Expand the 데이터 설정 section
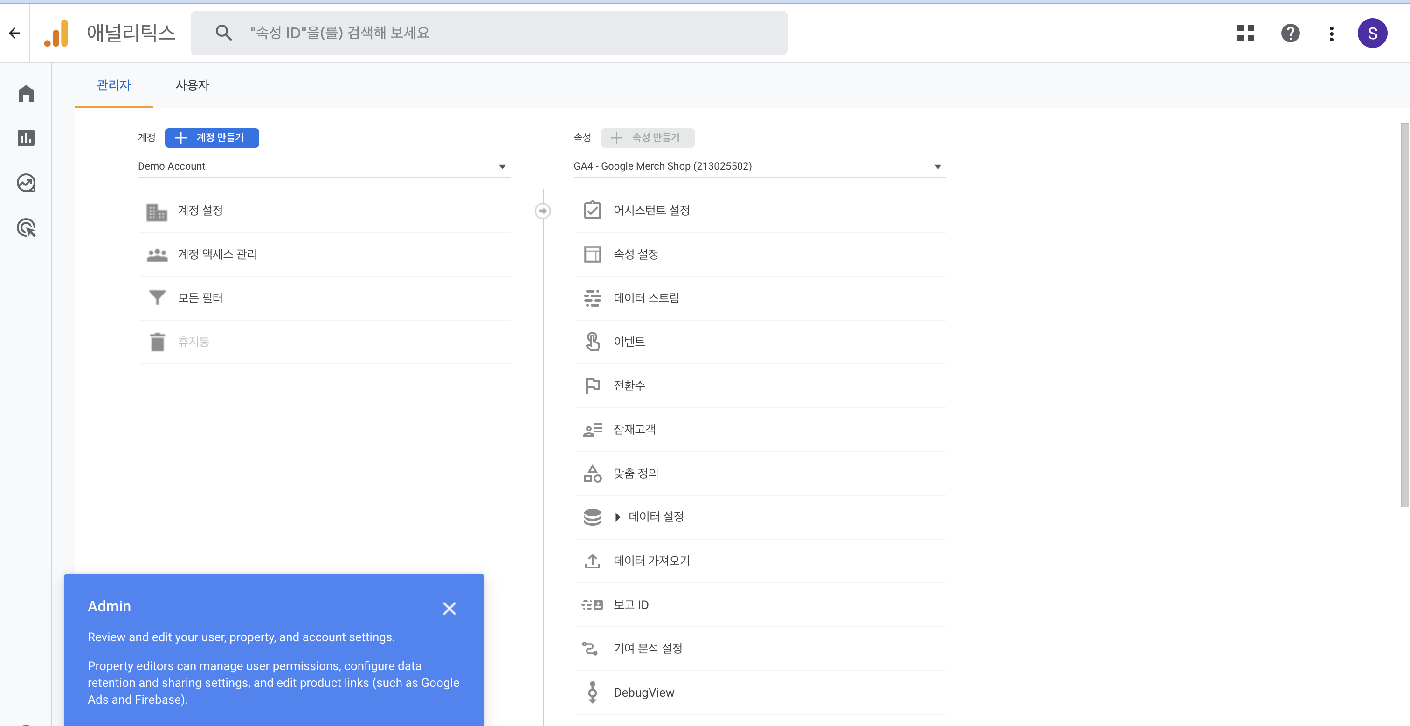The height and width of the screenshot is (726, 1410). (617, 517)
